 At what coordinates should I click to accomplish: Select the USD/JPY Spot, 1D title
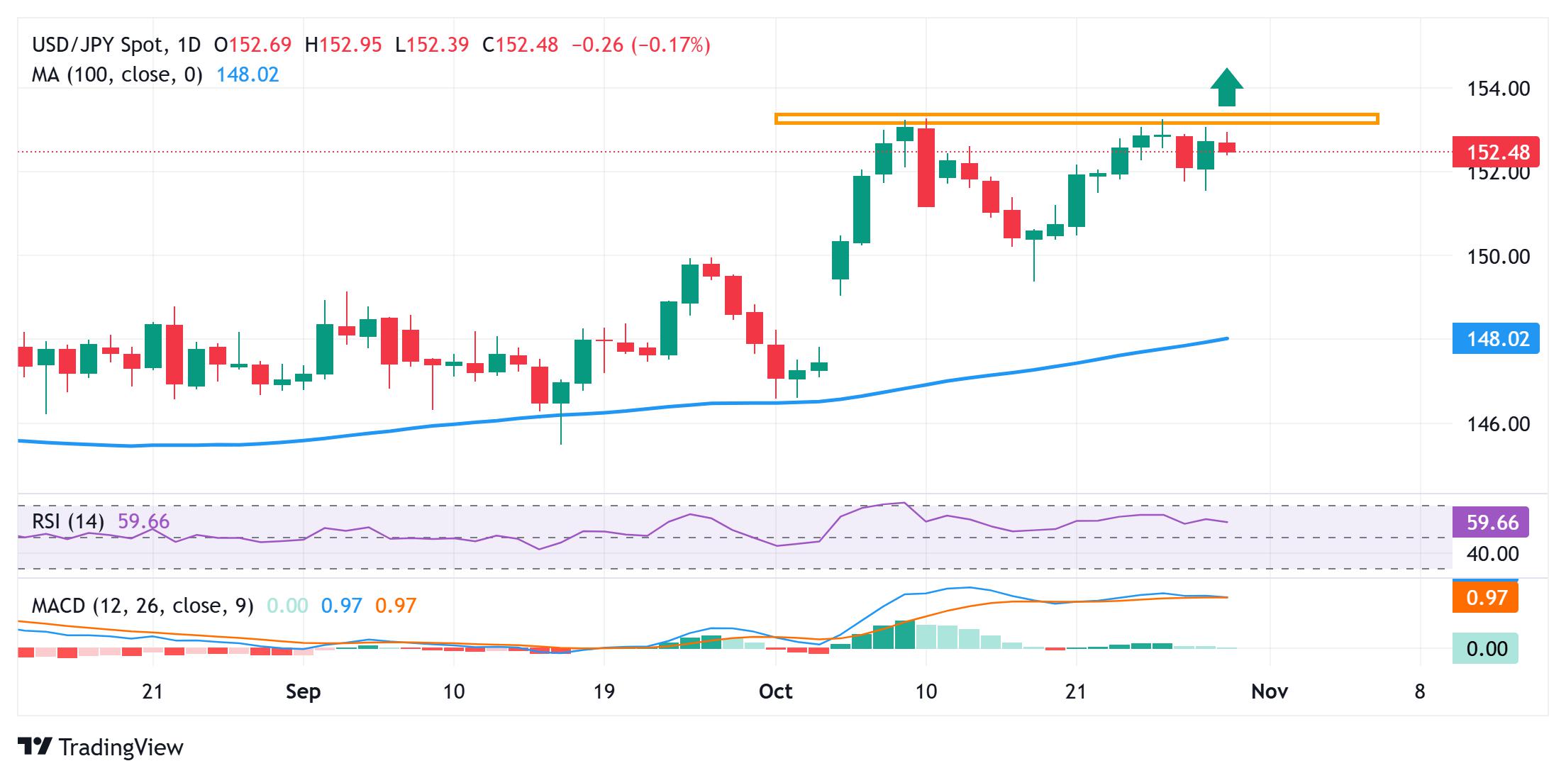click(116, 45)
